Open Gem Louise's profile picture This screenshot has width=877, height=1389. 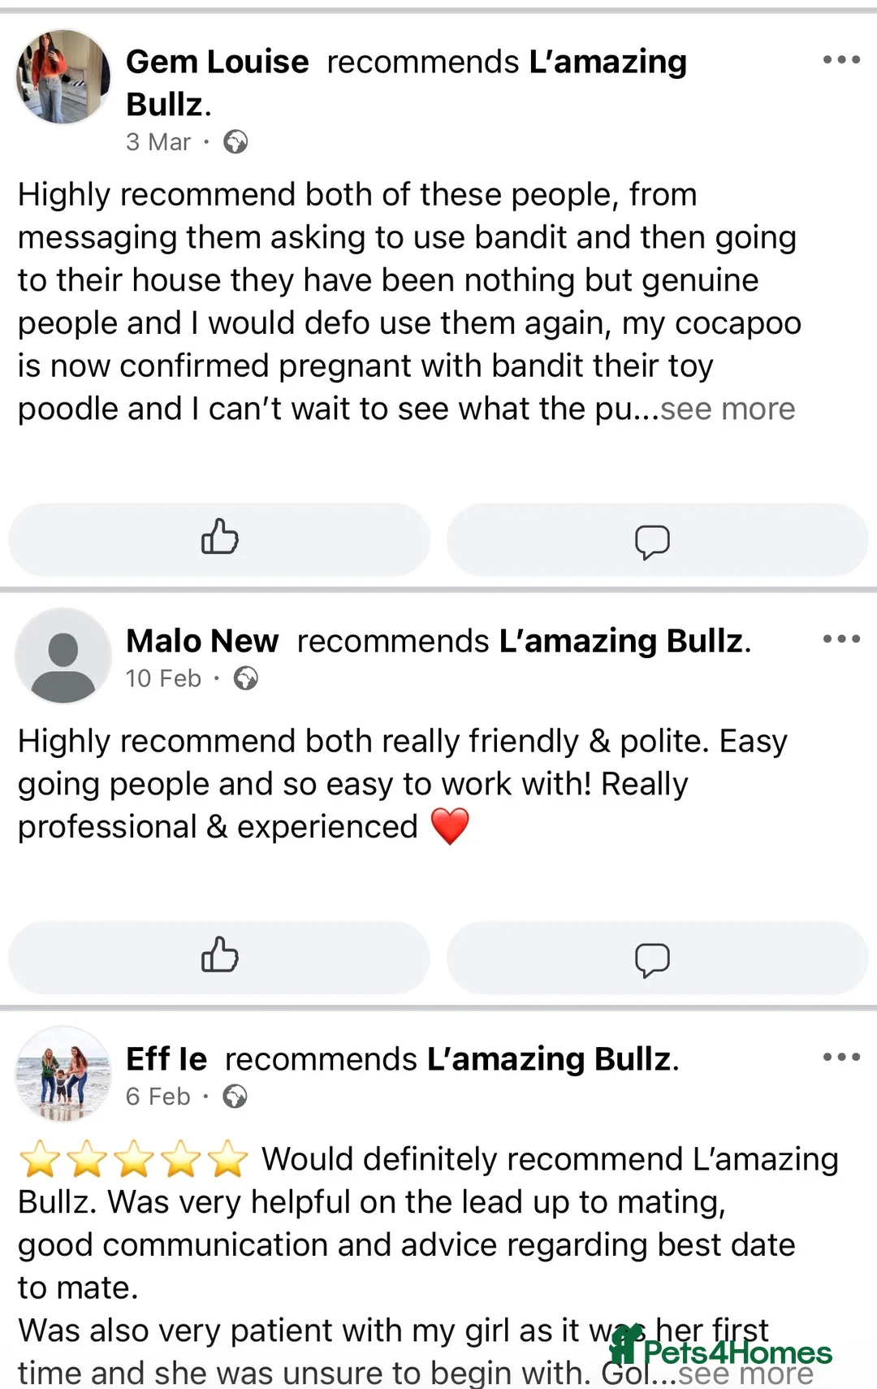point(63,76)
